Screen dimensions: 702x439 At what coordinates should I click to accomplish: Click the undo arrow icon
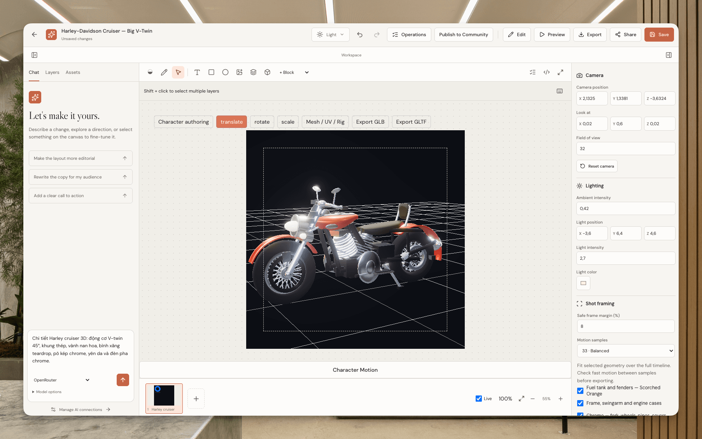[360, 35]
